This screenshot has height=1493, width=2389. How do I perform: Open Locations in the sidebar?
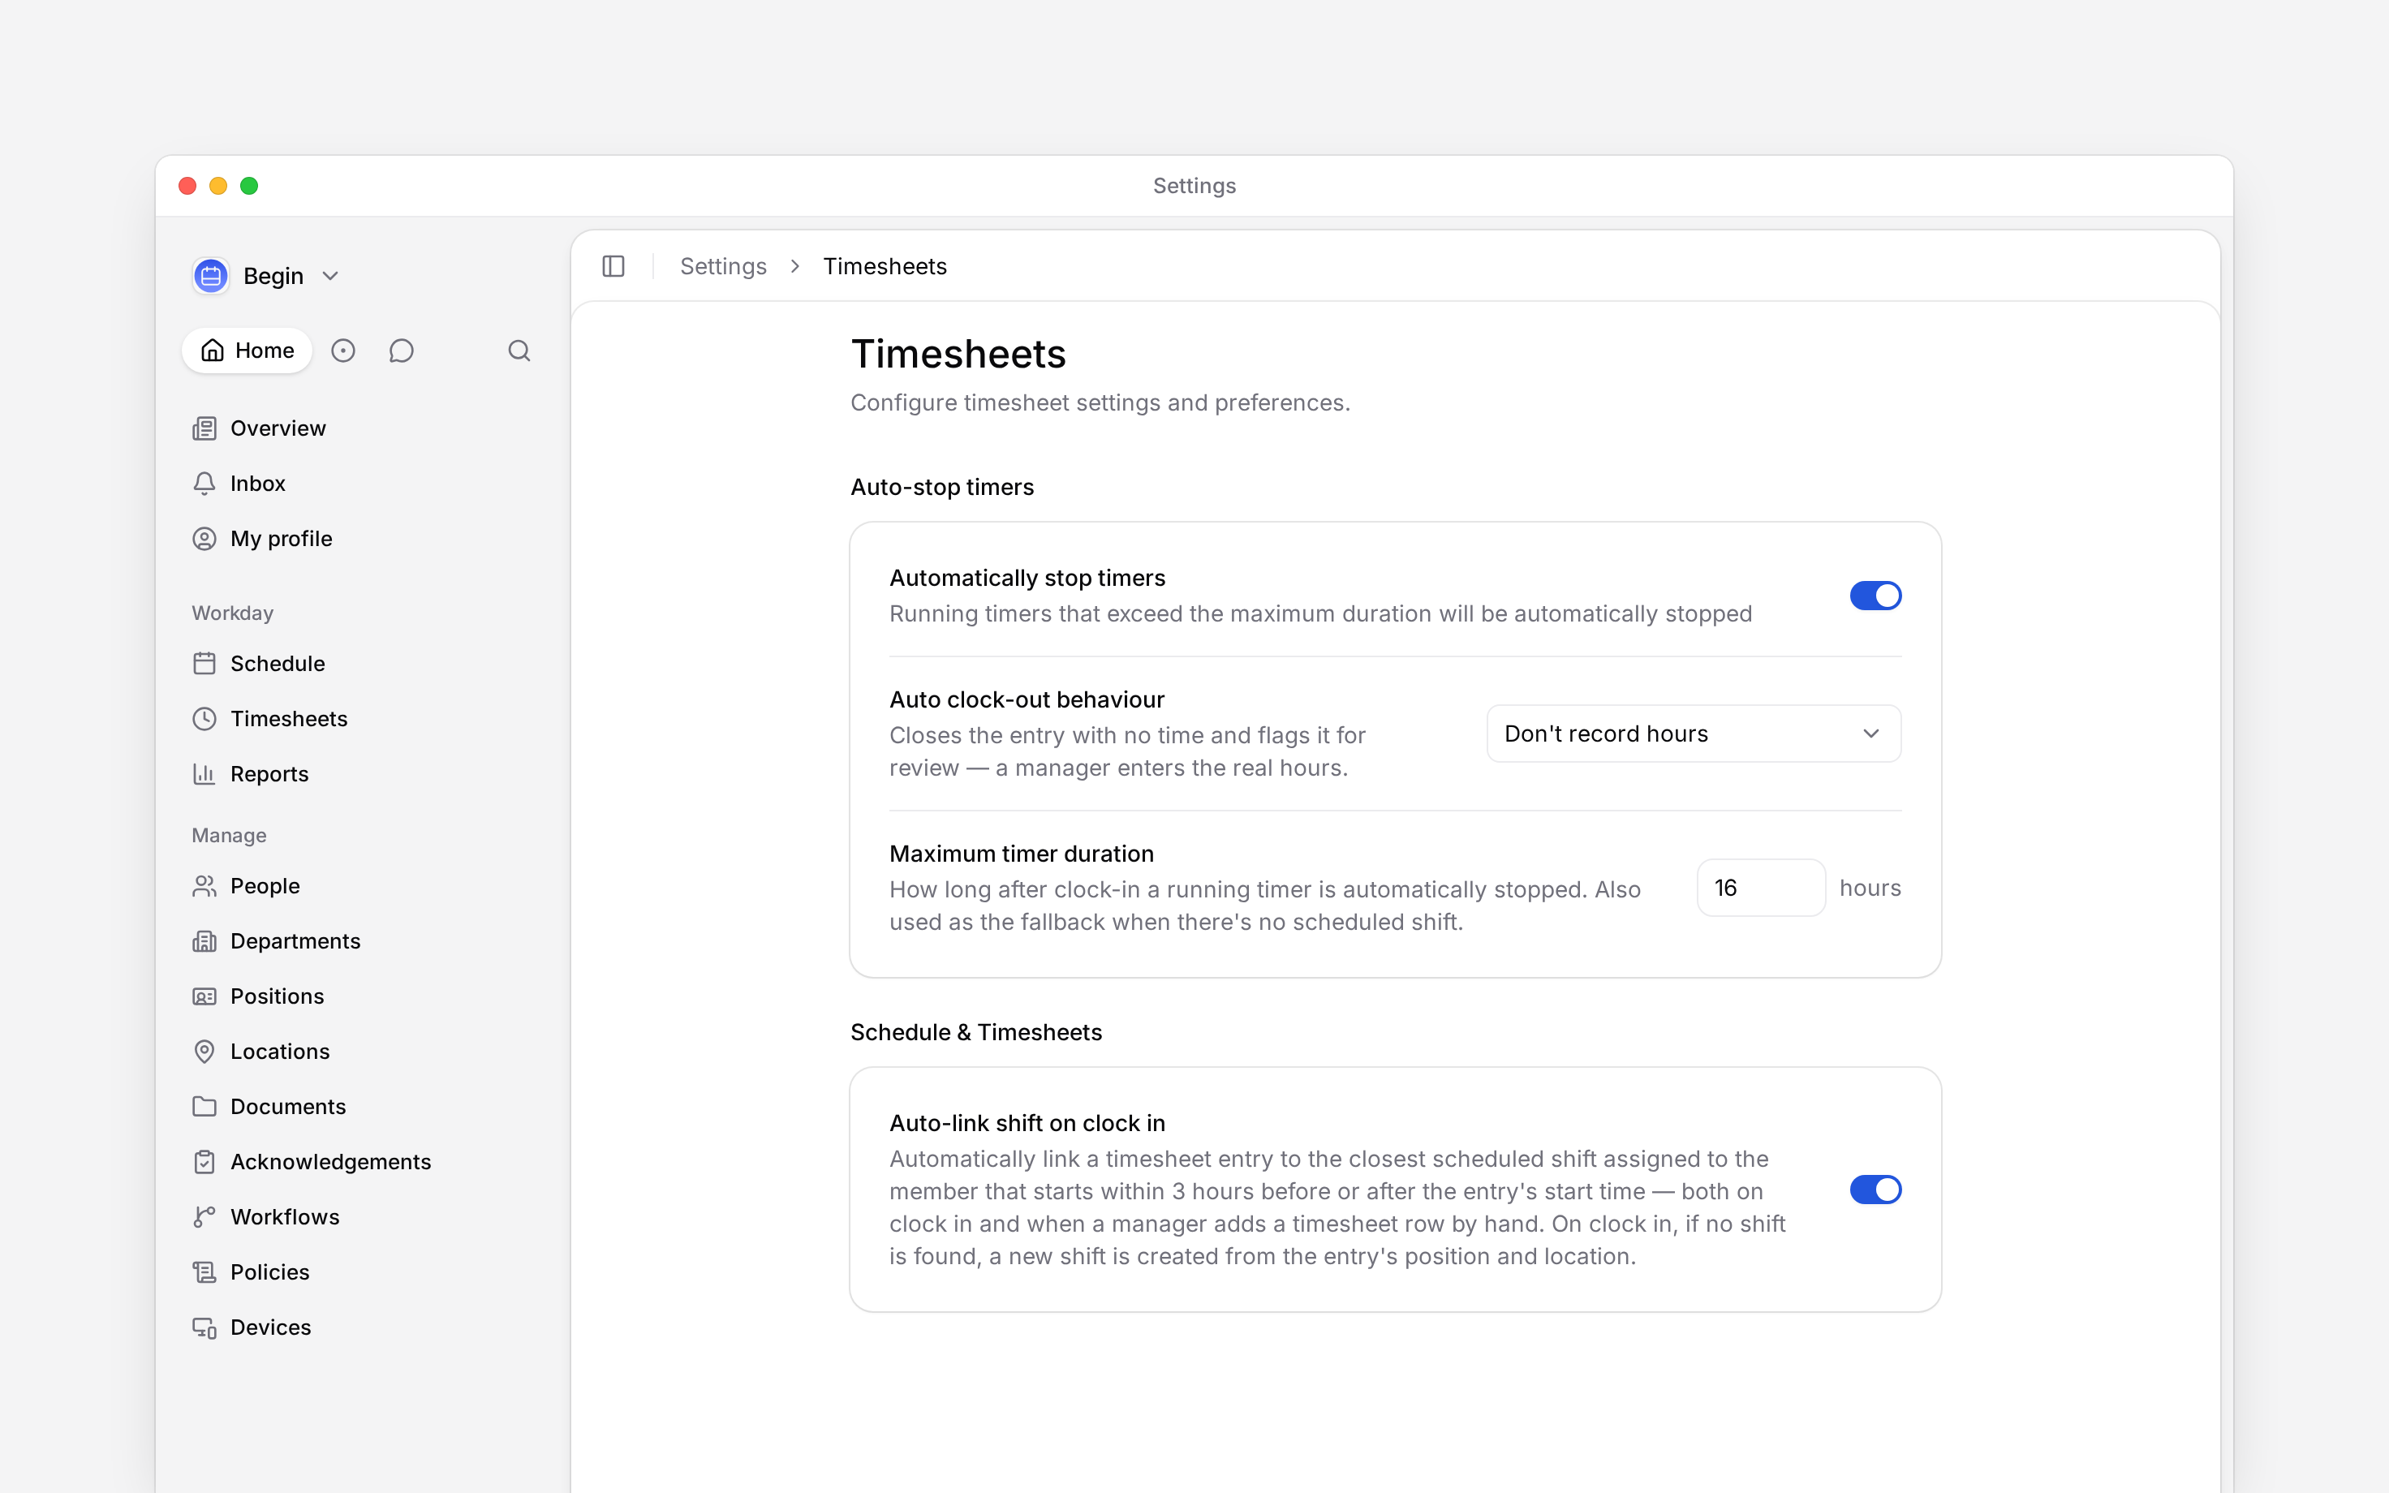[x=279, y=1052]
